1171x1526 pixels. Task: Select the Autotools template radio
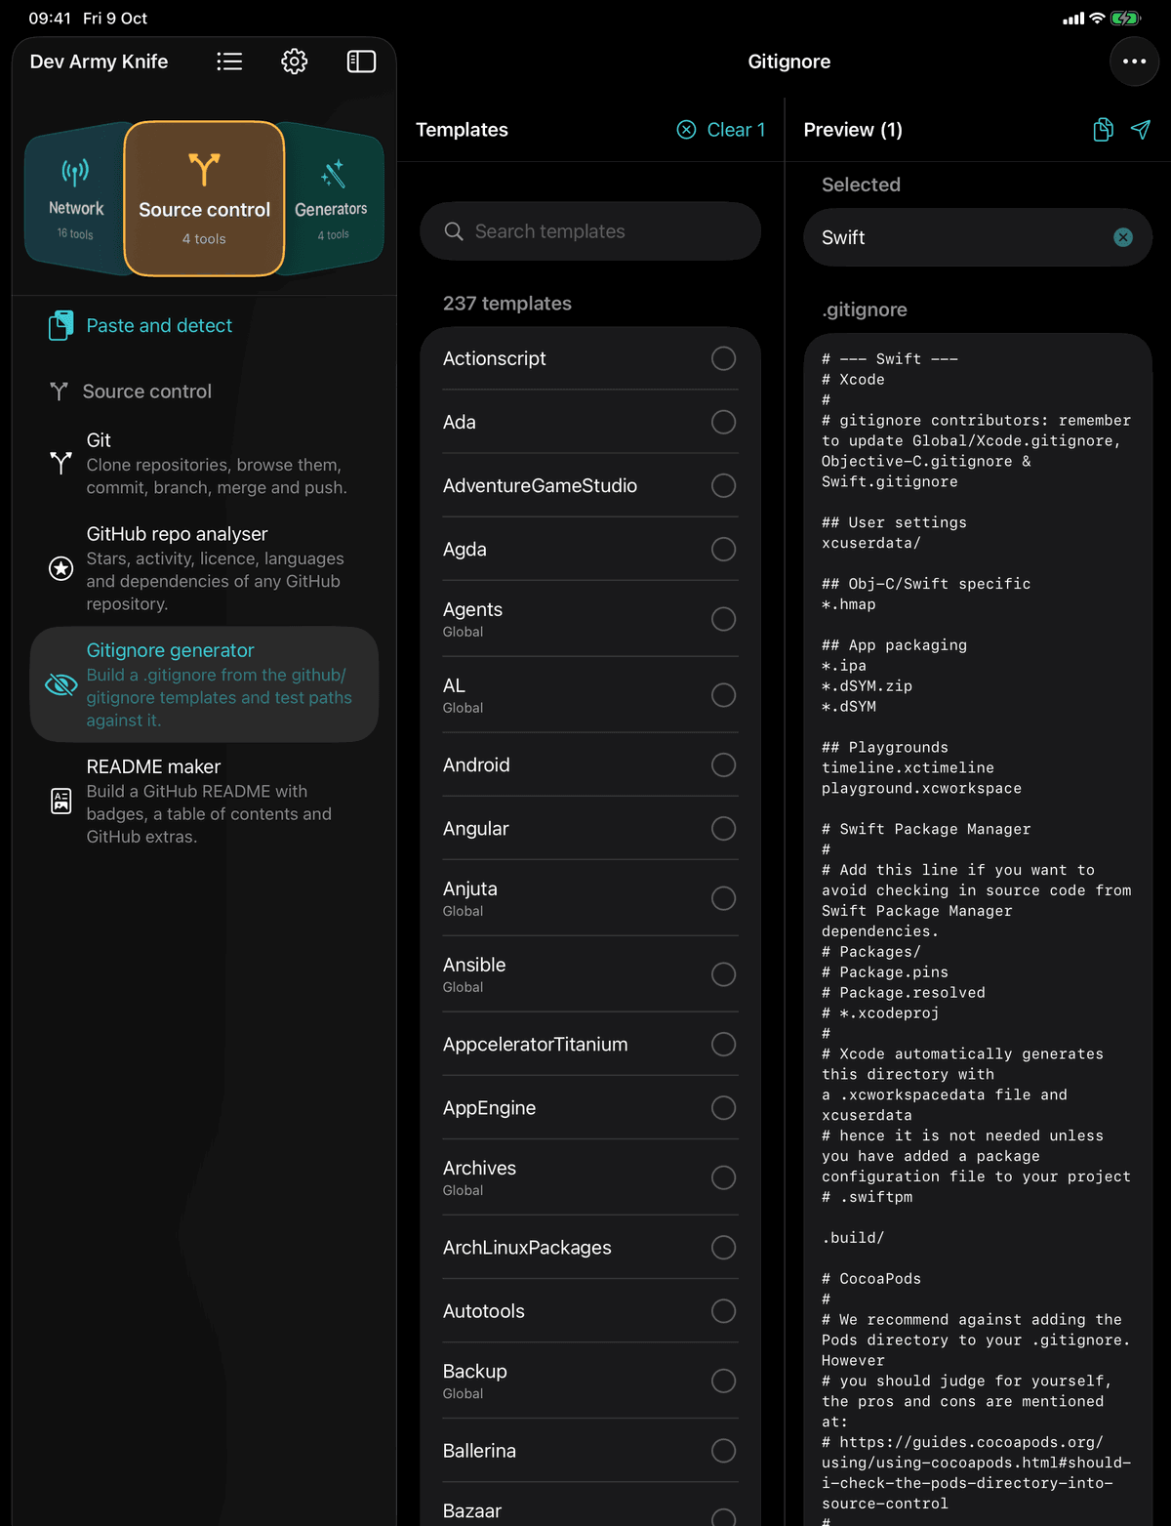(723, 1310)
